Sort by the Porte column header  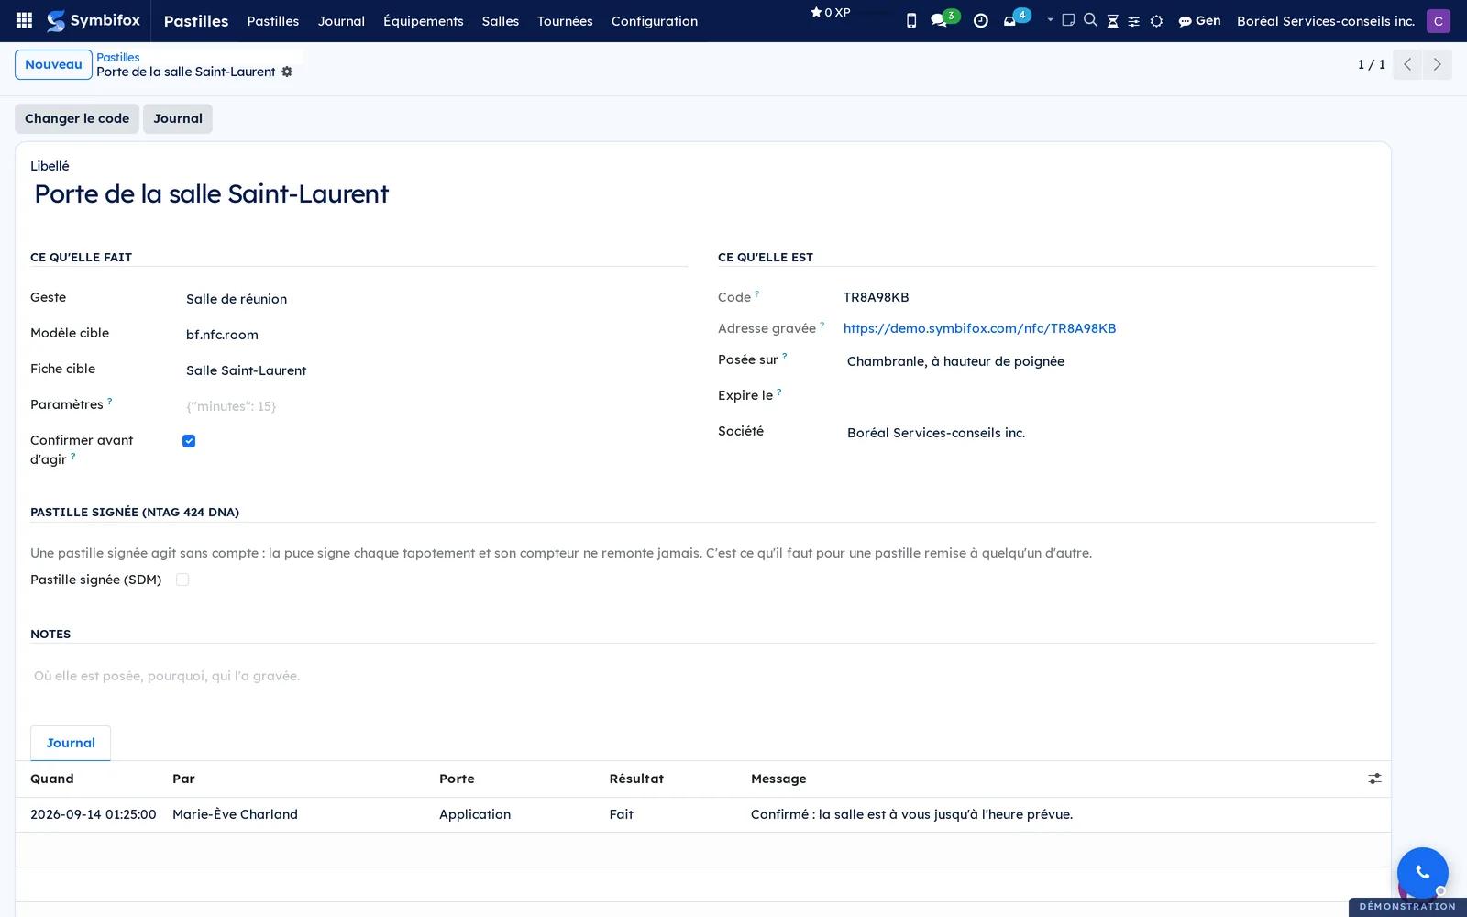pyautogui.click(x=457, y=779)
